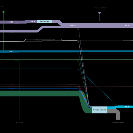Click the purple Stock changes triangle marker
Image resolution: width=133 pixels, height=133 pixels.
99,13
